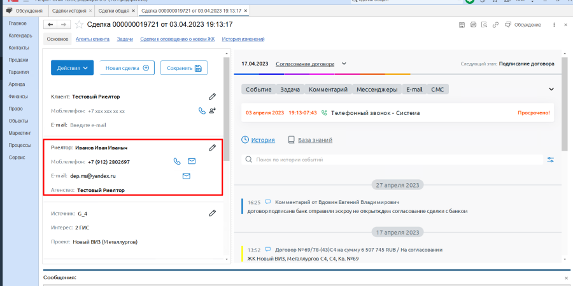Open the Сделки история tab
The height and width of the screenshot is (286, 573).
click(x=70, y=11)
